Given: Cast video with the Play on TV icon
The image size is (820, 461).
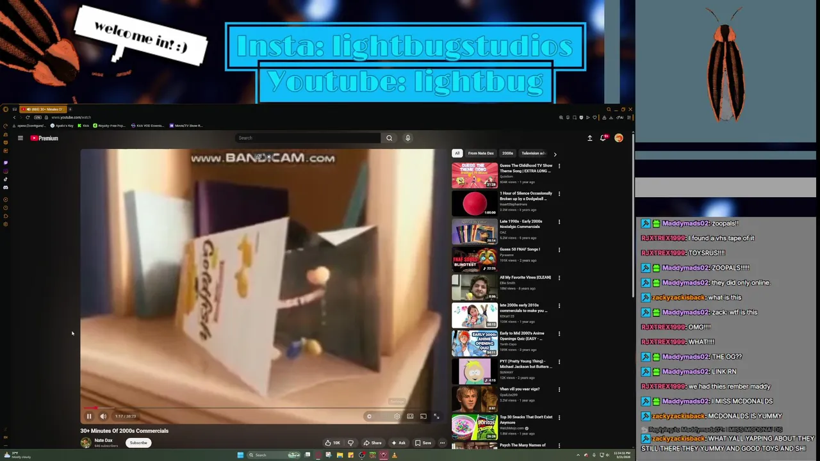Looking at the screenshot, I should pos(423,416).
